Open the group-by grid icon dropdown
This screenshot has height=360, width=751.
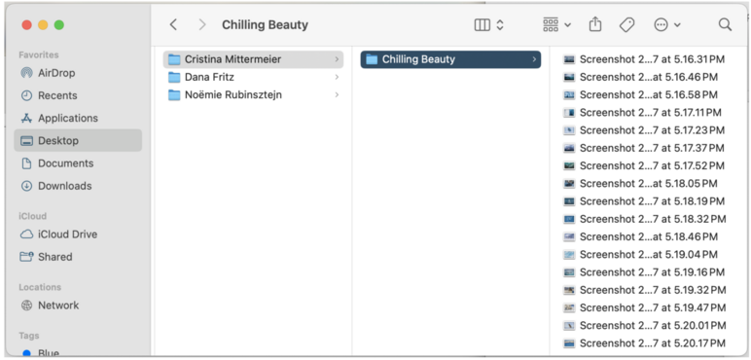556,25
